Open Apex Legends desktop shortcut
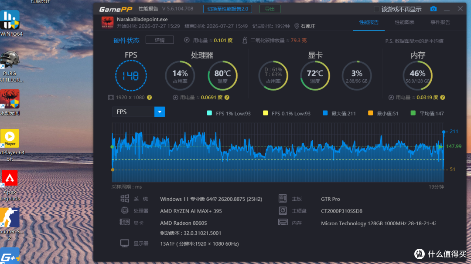Viewport: 471px width, 264px height. pyautogui.click(x=10, y=185)
